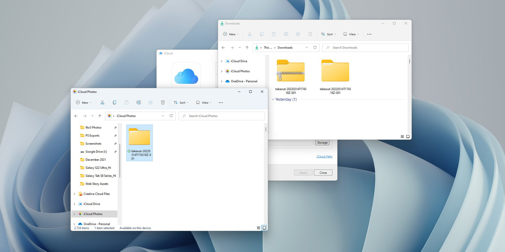Viewport: 505px width, 252px height.
Task: Click the Rename icon in iCloud Photos toolbar
Action: point(139,103)
